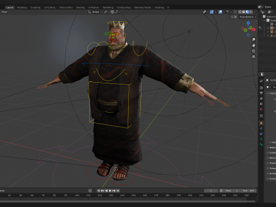Screen dimensions: 276x207
Task: Click the hand pan view icon
Action: pos(254,45)
